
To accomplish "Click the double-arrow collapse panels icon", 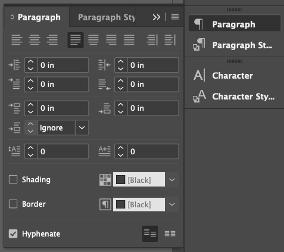I will (x=157, y=17).
